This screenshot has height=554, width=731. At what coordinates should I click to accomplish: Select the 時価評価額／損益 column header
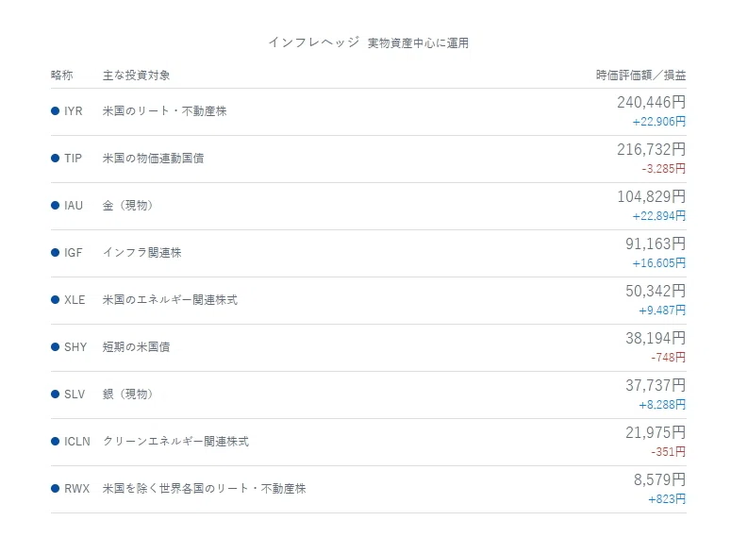point(641,76)
